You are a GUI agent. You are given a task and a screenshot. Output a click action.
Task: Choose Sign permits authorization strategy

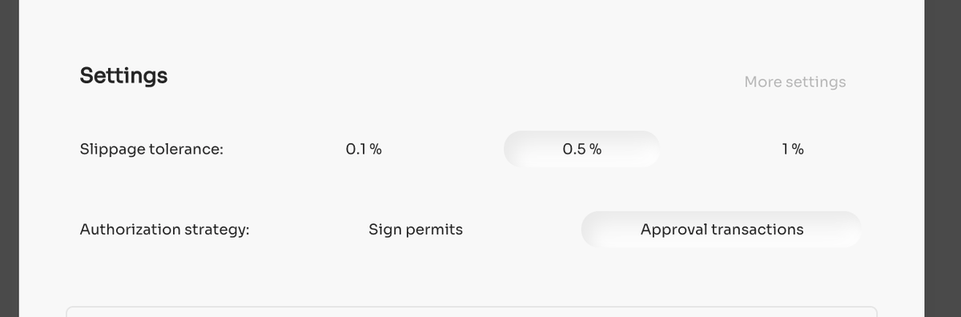416,230
